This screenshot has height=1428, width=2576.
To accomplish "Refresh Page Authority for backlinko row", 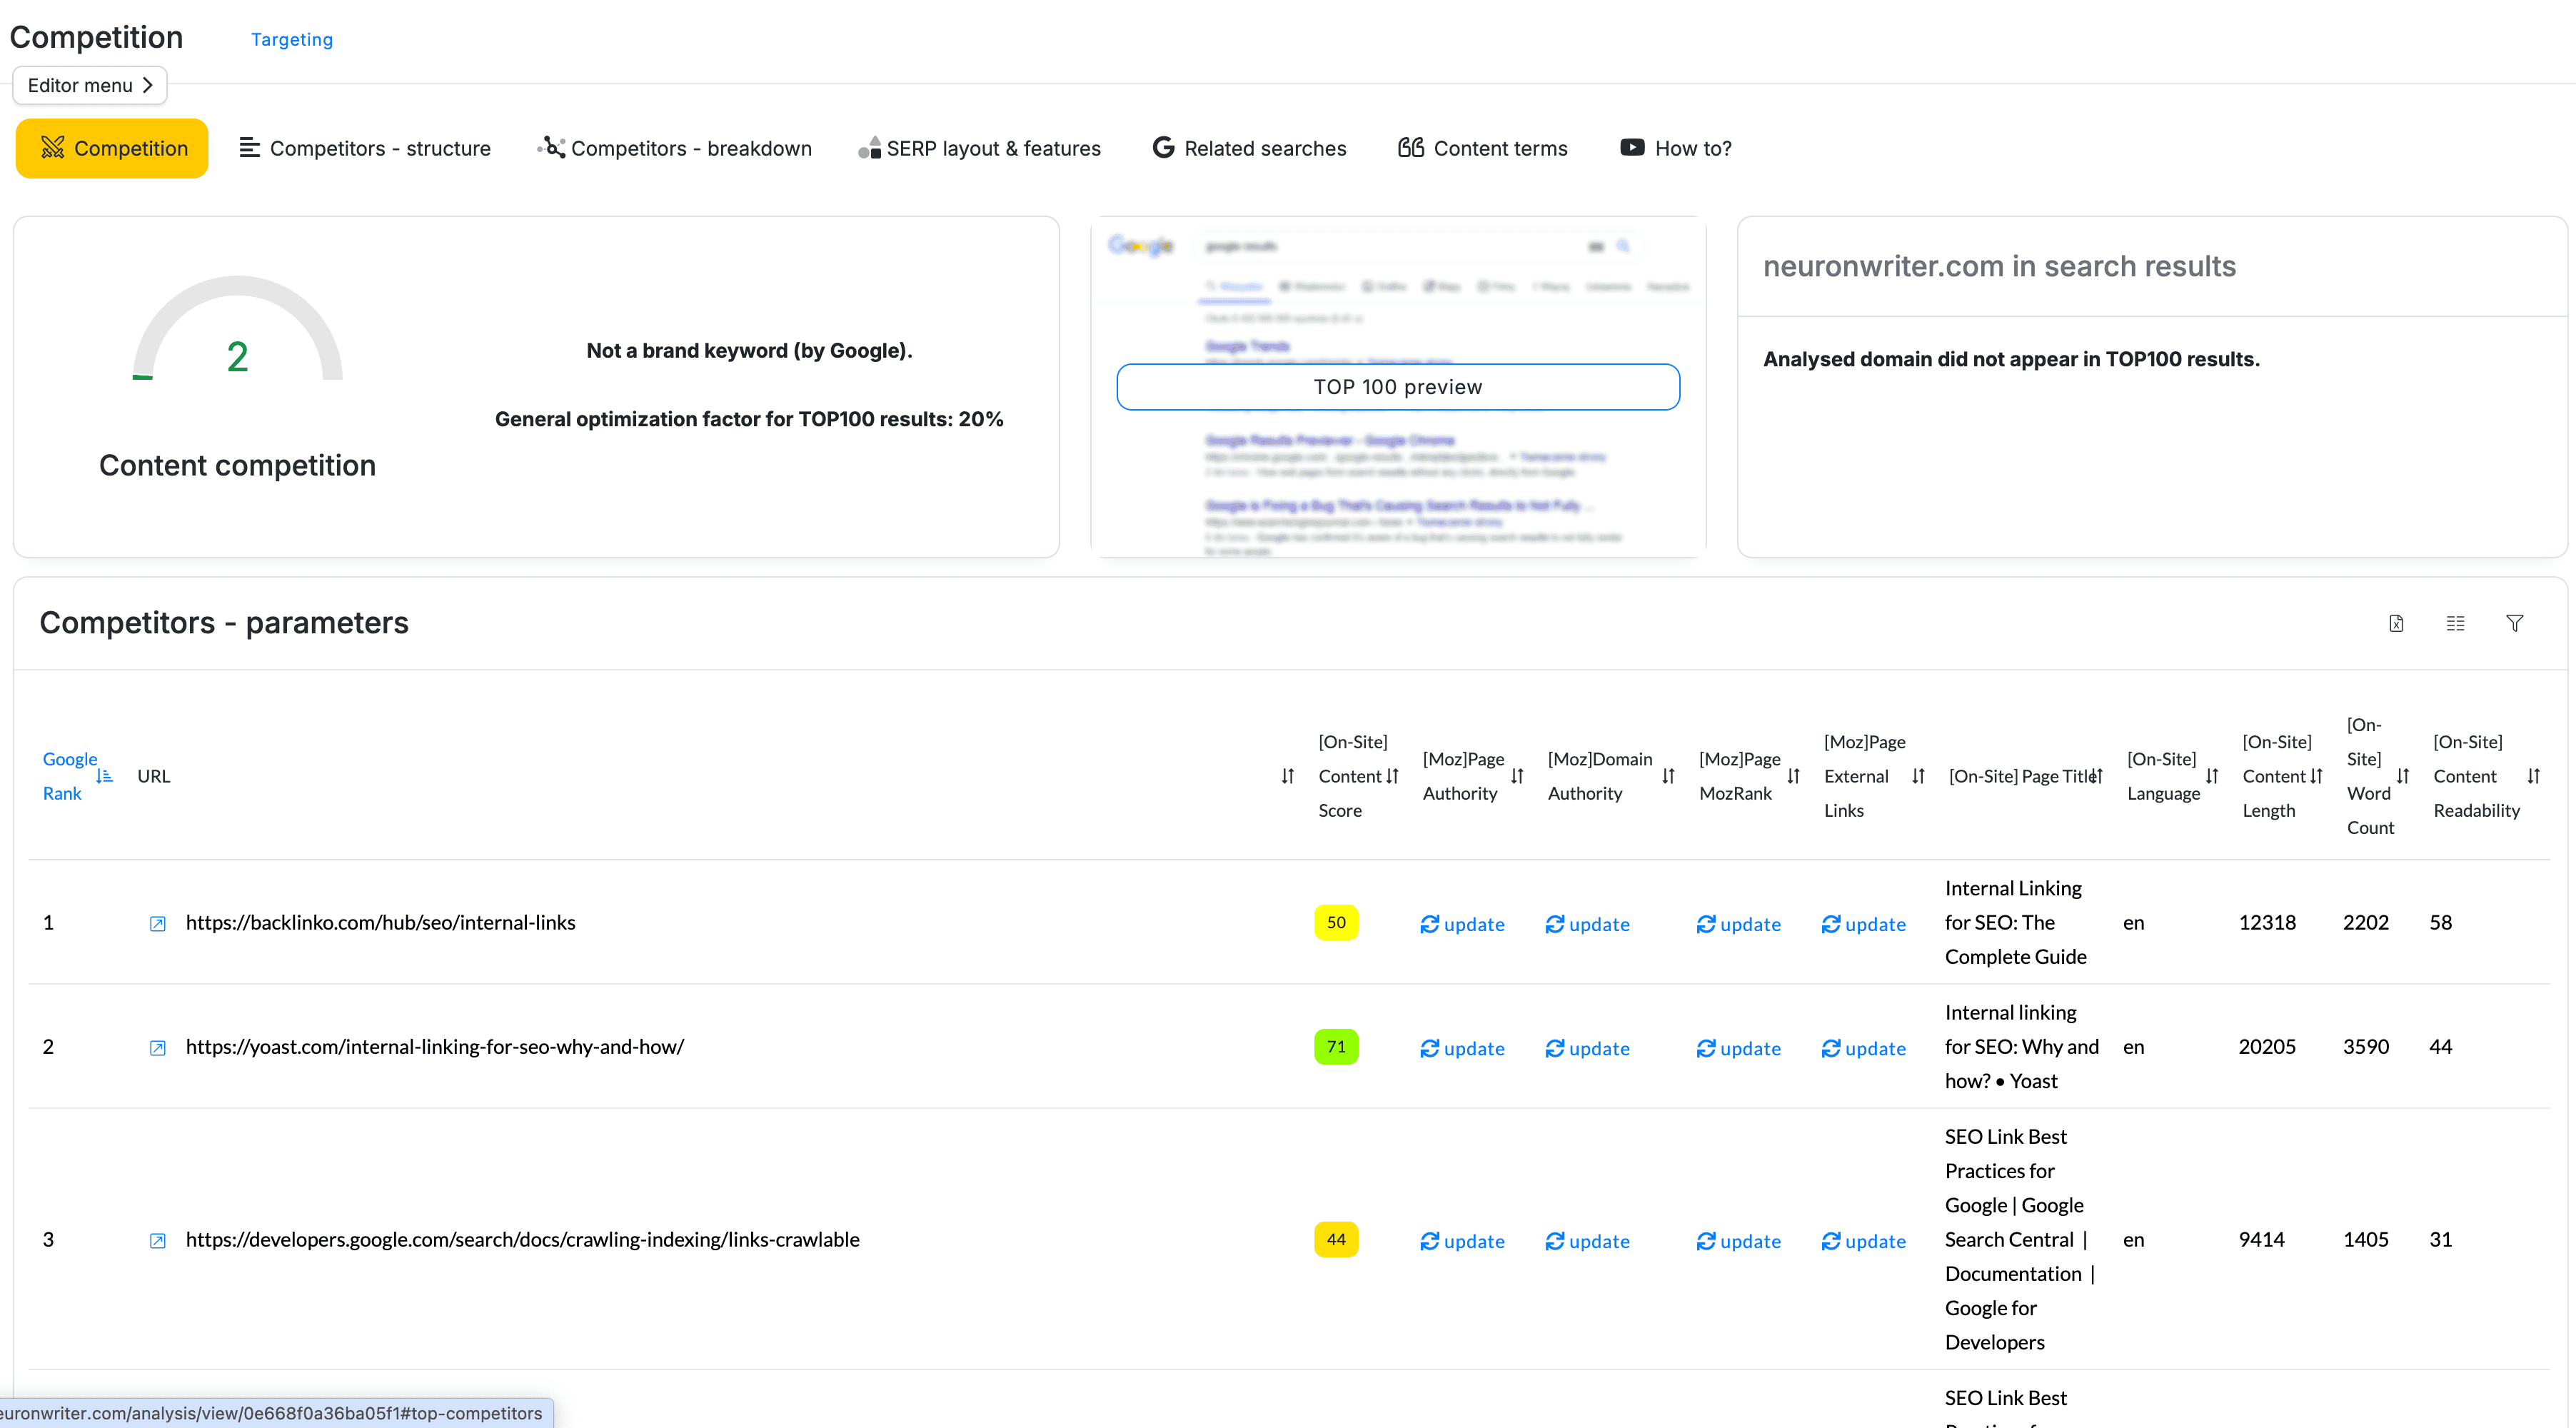I will point(1462,924).
